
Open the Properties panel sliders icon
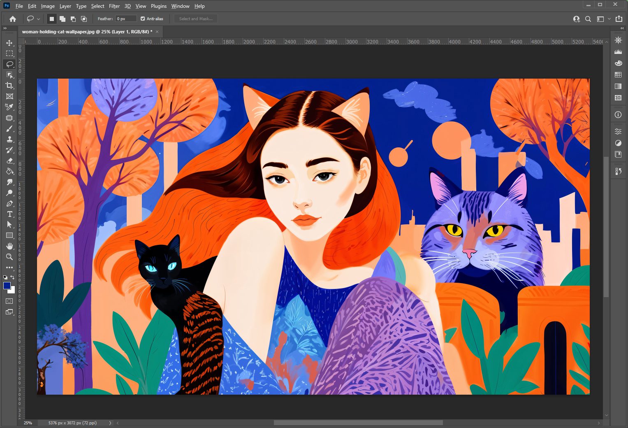coord(618,132)
